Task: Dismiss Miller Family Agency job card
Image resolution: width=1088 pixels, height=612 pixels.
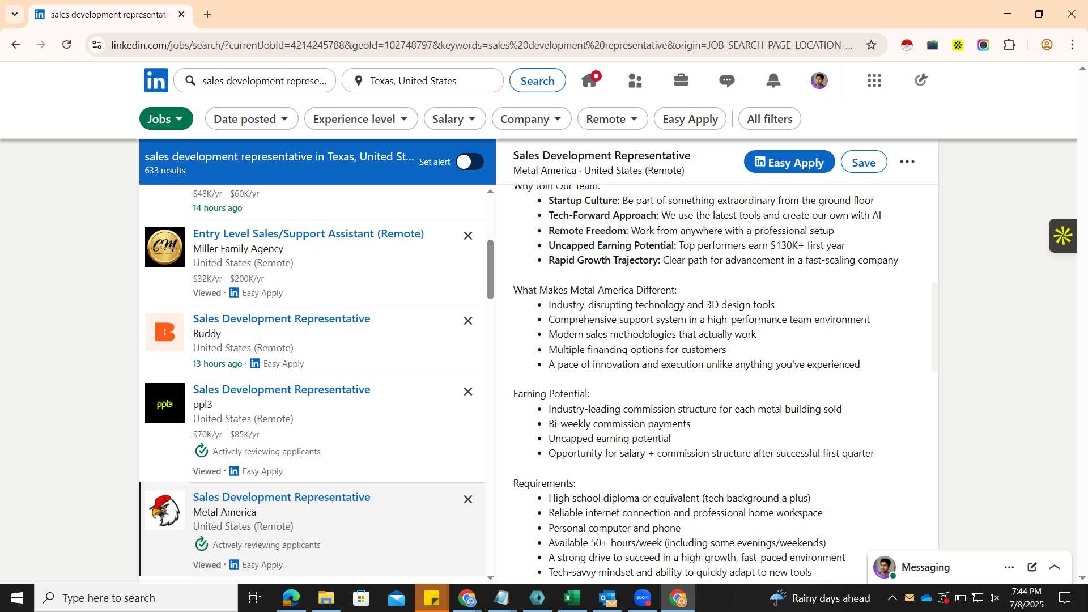Action: [x=468, y=236]
